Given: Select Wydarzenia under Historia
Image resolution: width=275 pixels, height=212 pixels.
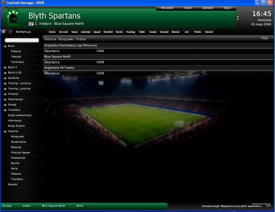Looking at the screenshot, I should pos(19,142).
